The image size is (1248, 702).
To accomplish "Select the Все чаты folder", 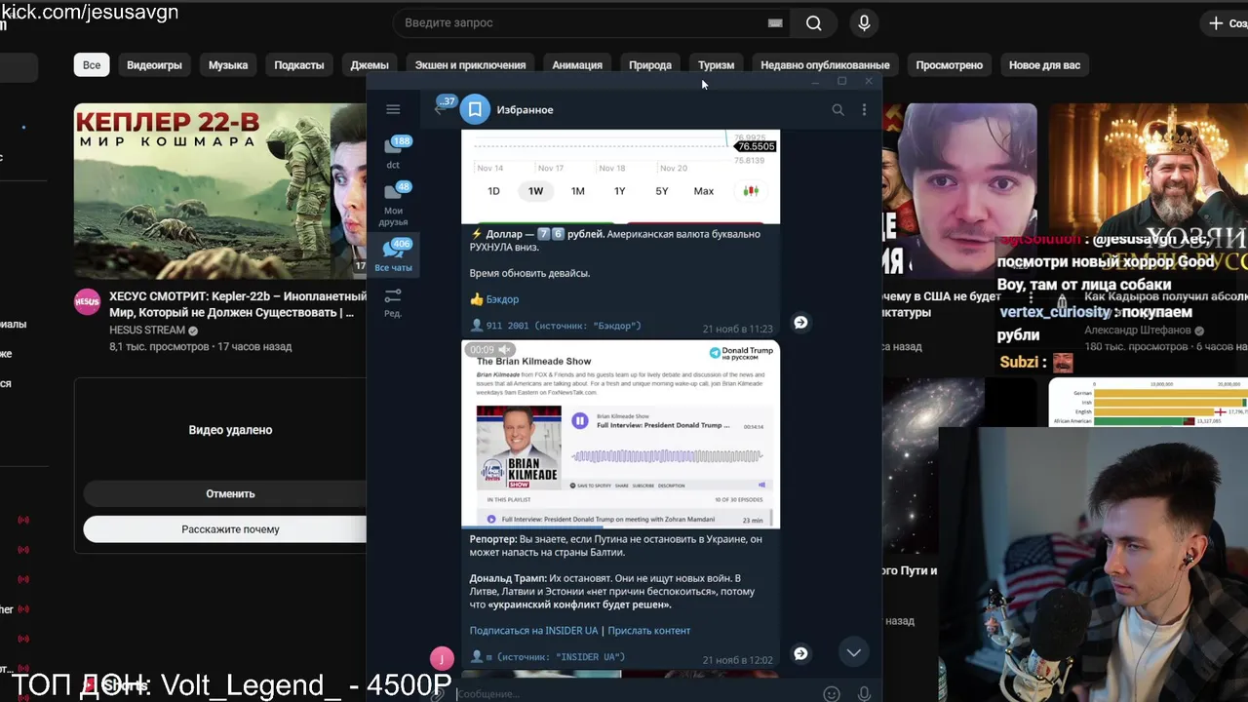I will pyautogui.click(x=393, y=255).
